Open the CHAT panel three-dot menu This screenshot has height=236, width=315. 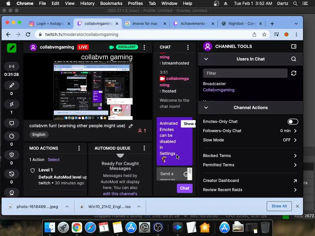188,47
